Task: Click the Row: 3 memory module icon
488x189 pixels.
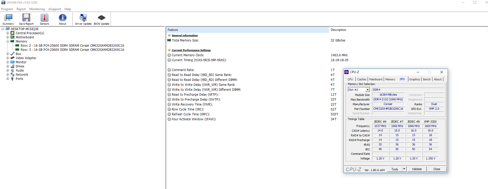Action: tap(17, 50)
